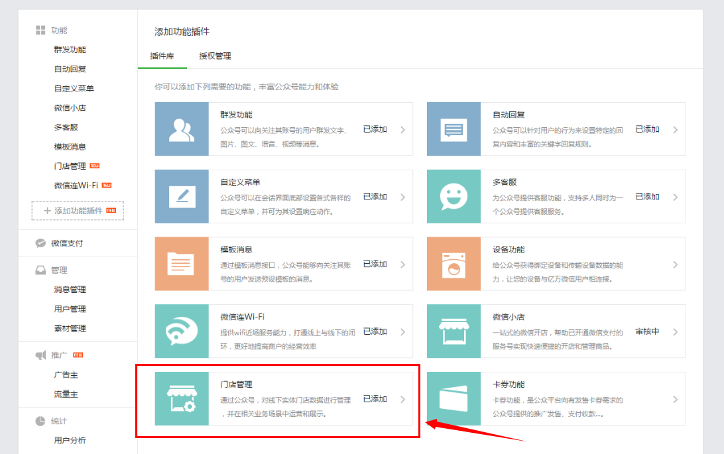The image size is (724, 454).
Task: Click the 模板消息 document icon tile
Action: click(182, 264)
